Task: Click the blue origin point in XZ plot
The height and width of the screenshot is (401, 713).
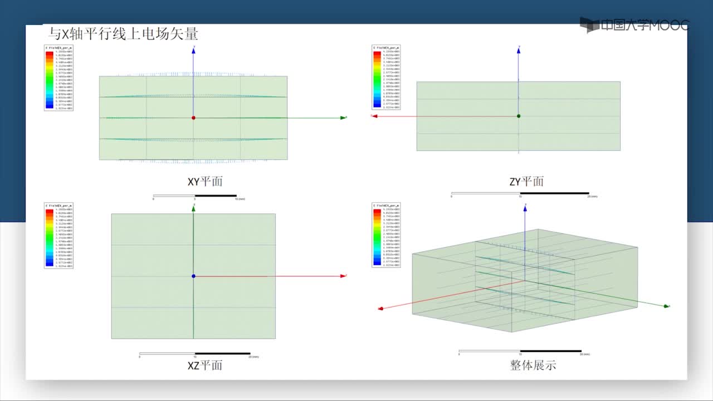Action: 193,276
